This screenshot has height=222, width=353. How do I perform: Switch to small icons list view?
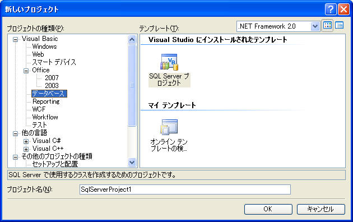pyautogui.click(x=339, y=26)
